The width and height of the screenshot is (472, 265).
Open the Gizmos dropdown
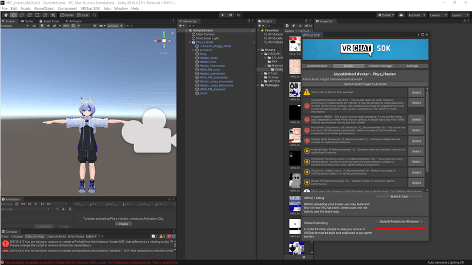tap(115, 26)
